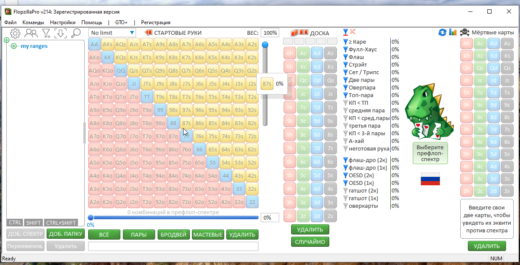This screenshot has height=265, width=520.
Task: Open the Настройки menu
Action: (x=63, y=22)
